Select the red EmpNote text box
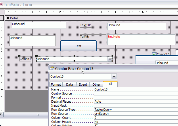The height and width of the screenshot is (126, 178). click(141, 40)
